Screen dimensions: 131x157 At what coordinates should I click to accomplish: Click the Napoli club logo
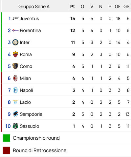(15, 90)
